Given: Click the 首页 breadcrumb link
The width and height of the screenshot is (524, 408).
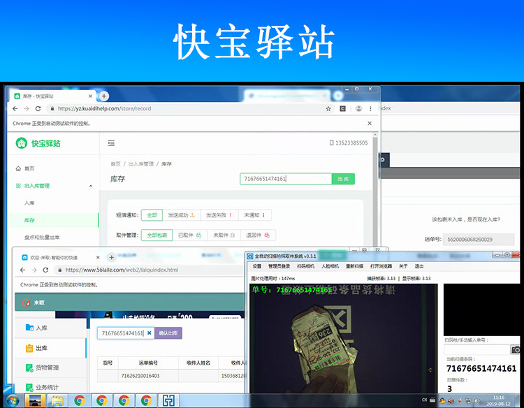Looking at the screenshot, I should click(115, 163).
